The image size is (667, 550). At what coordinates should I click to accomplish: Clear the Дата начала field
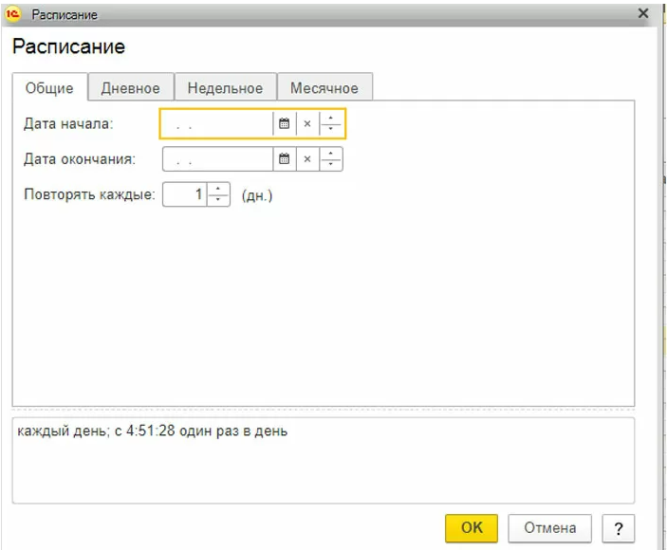tap(306, 124)
